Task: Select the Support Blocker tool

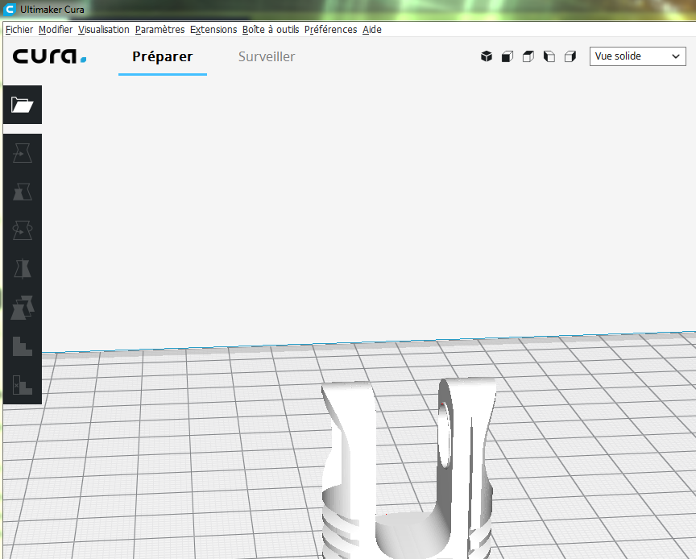Action: pos(23,346)
